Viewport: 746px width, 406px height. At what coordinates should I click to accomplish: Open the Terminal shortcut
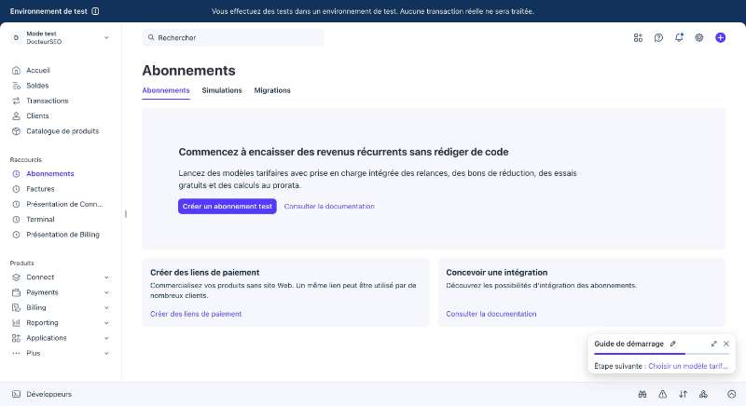point(40,220)
